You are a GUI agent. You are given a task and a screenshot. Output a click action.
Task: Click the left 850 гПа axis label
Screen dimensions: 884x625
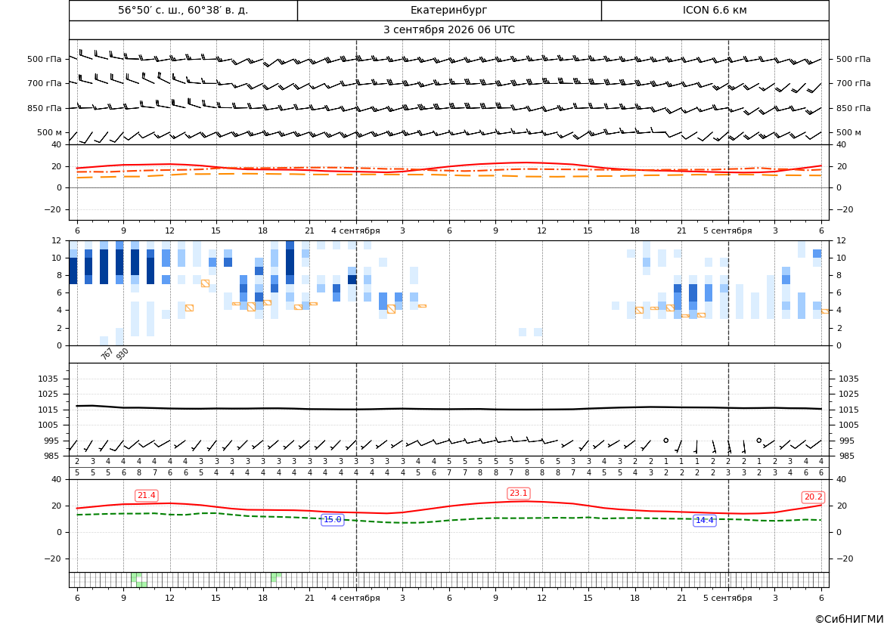click(44, 108)
